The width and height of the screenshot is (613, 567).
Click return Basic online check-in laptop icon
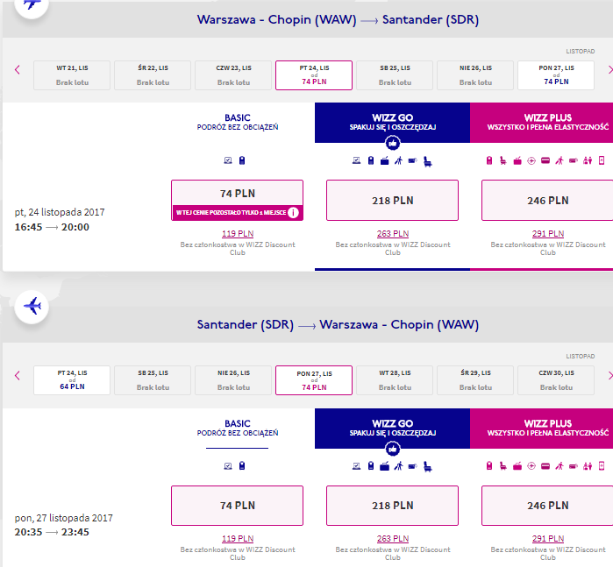[228, 466]
